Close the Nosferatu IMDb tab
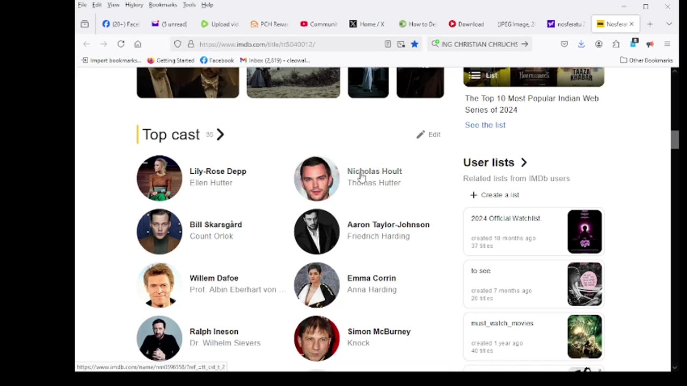 [631, 24]
